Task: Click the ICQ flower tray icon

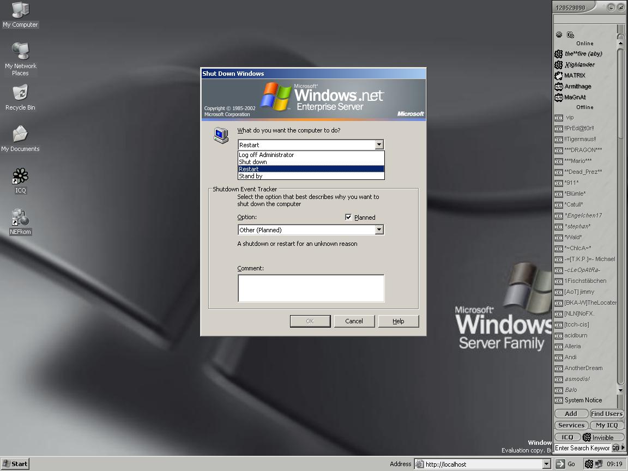Action: tap(589, 464)
